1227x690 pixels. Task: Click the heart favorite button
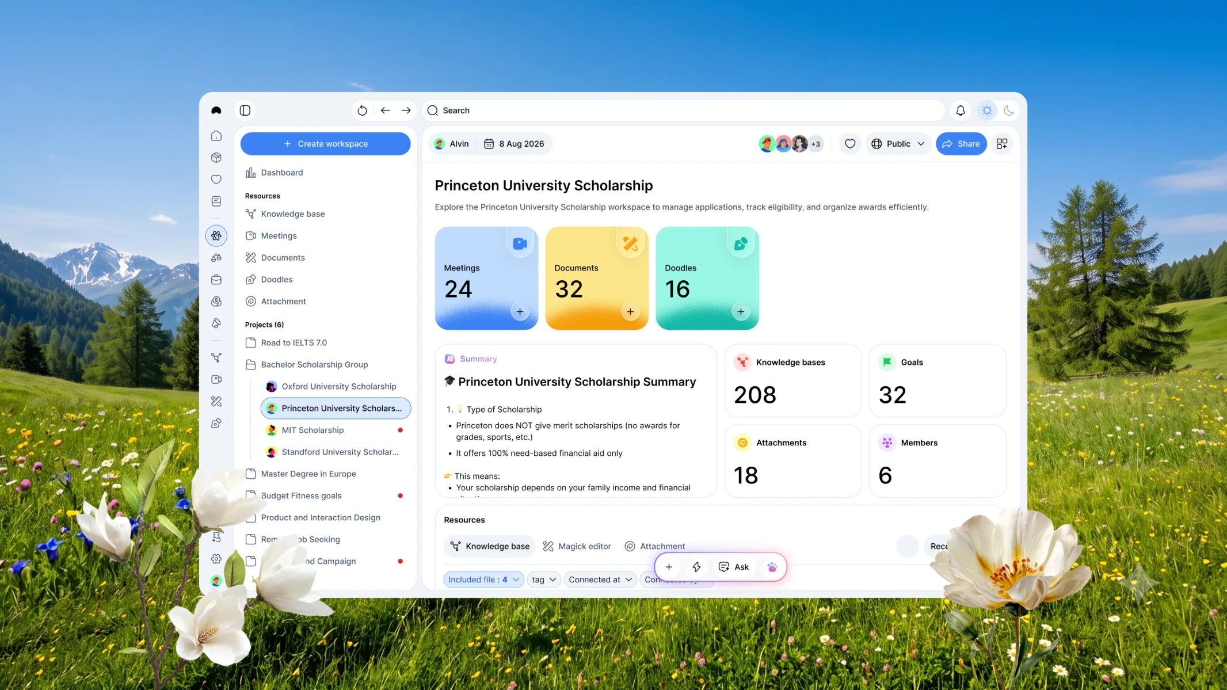850,144
